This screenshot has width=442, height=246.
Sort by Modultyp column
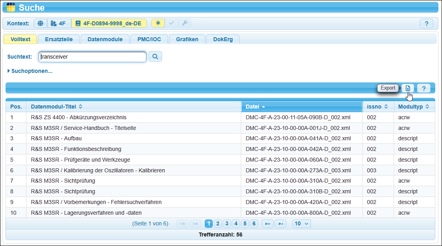click(414, 107)
